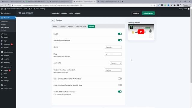Switch to the Landing browser tab
The width and height of the screenshot is (192, 108).
[x=108, y=2]
